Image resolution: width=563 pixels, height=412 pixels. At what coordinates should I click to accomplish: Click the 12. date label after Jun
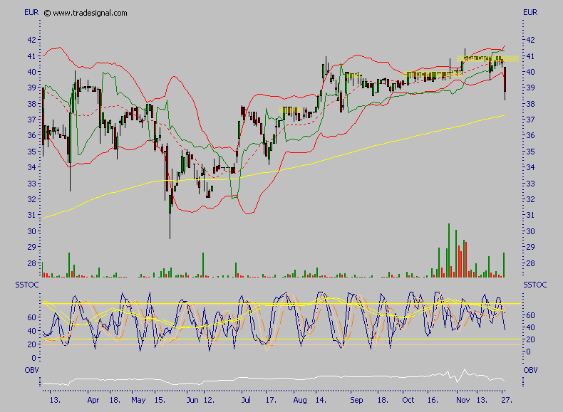tap(209, 400)
